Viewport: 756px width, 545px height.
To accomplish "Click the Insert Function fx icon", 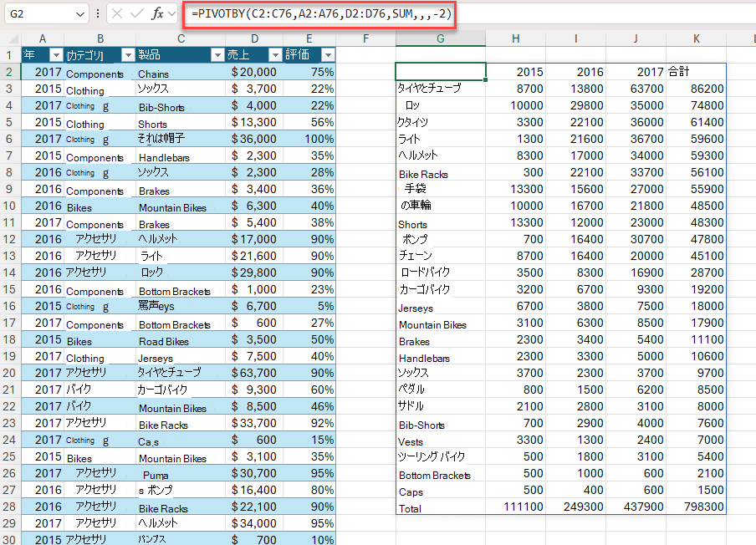I will tap(158, 13).
